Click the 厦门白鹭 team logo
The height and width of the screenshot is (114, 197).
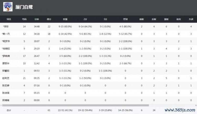[x=7, y=7]
